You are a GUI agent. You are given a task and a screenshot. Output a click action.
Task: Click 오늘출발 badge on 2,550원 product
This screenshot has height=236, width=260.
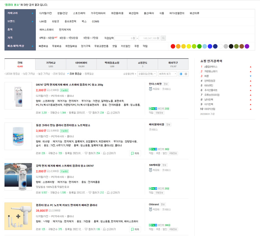click(x=64, y=171)
